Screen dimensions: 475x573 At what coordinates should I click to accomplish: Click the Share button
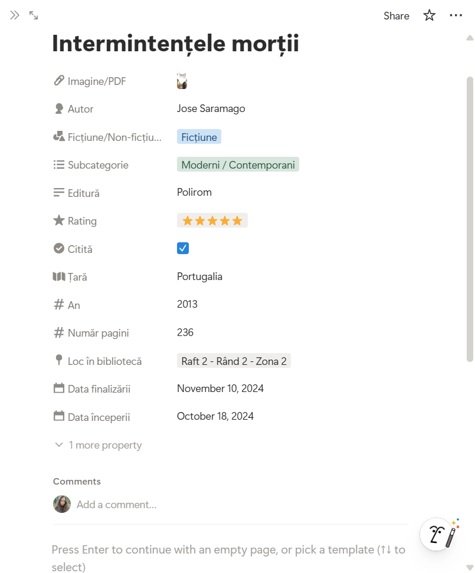pos(396,16)
